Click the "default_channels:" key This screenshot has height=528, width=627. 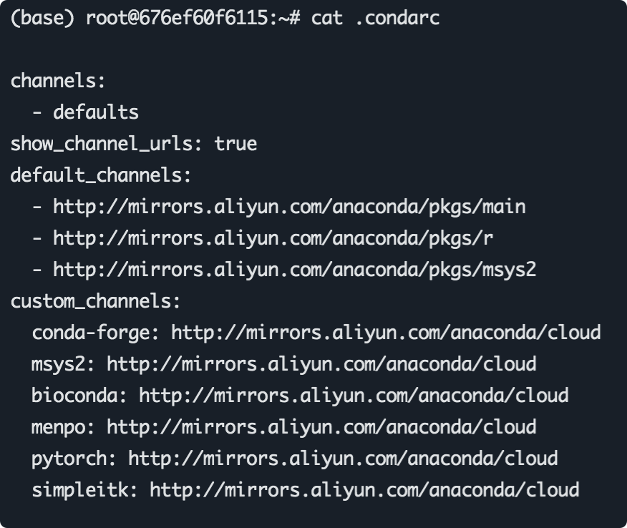coord(101,175)
